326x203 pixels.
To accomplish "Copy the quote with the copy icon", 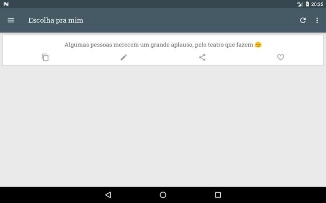I will pos(45,58).
